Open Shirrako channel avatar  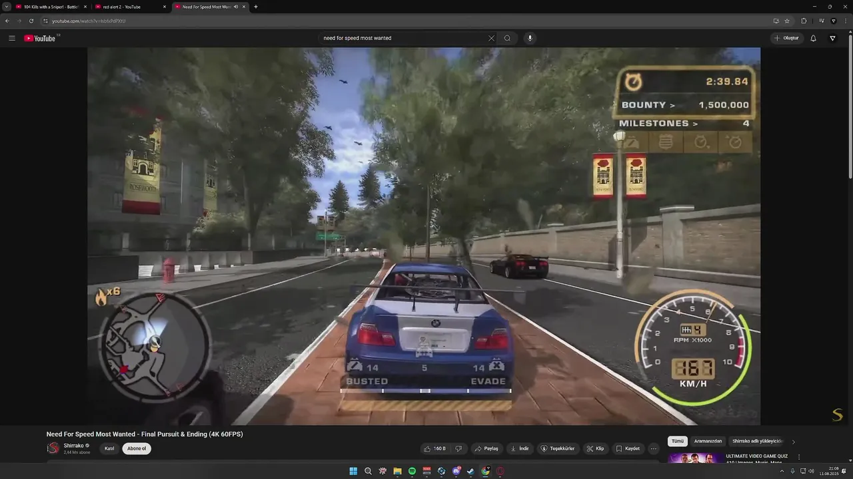(53, 448)
